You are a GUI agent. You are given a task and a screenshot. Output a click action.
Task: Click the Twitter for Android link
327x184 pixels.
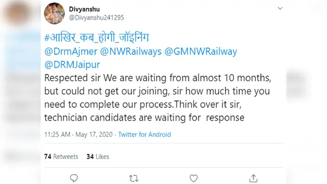click(145, 134)
